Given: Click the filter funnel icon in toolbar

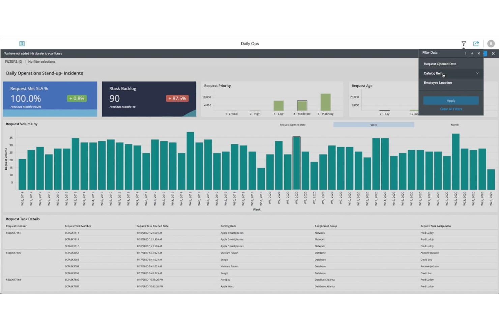Looking at the screenshot, I should coord(464,43).
